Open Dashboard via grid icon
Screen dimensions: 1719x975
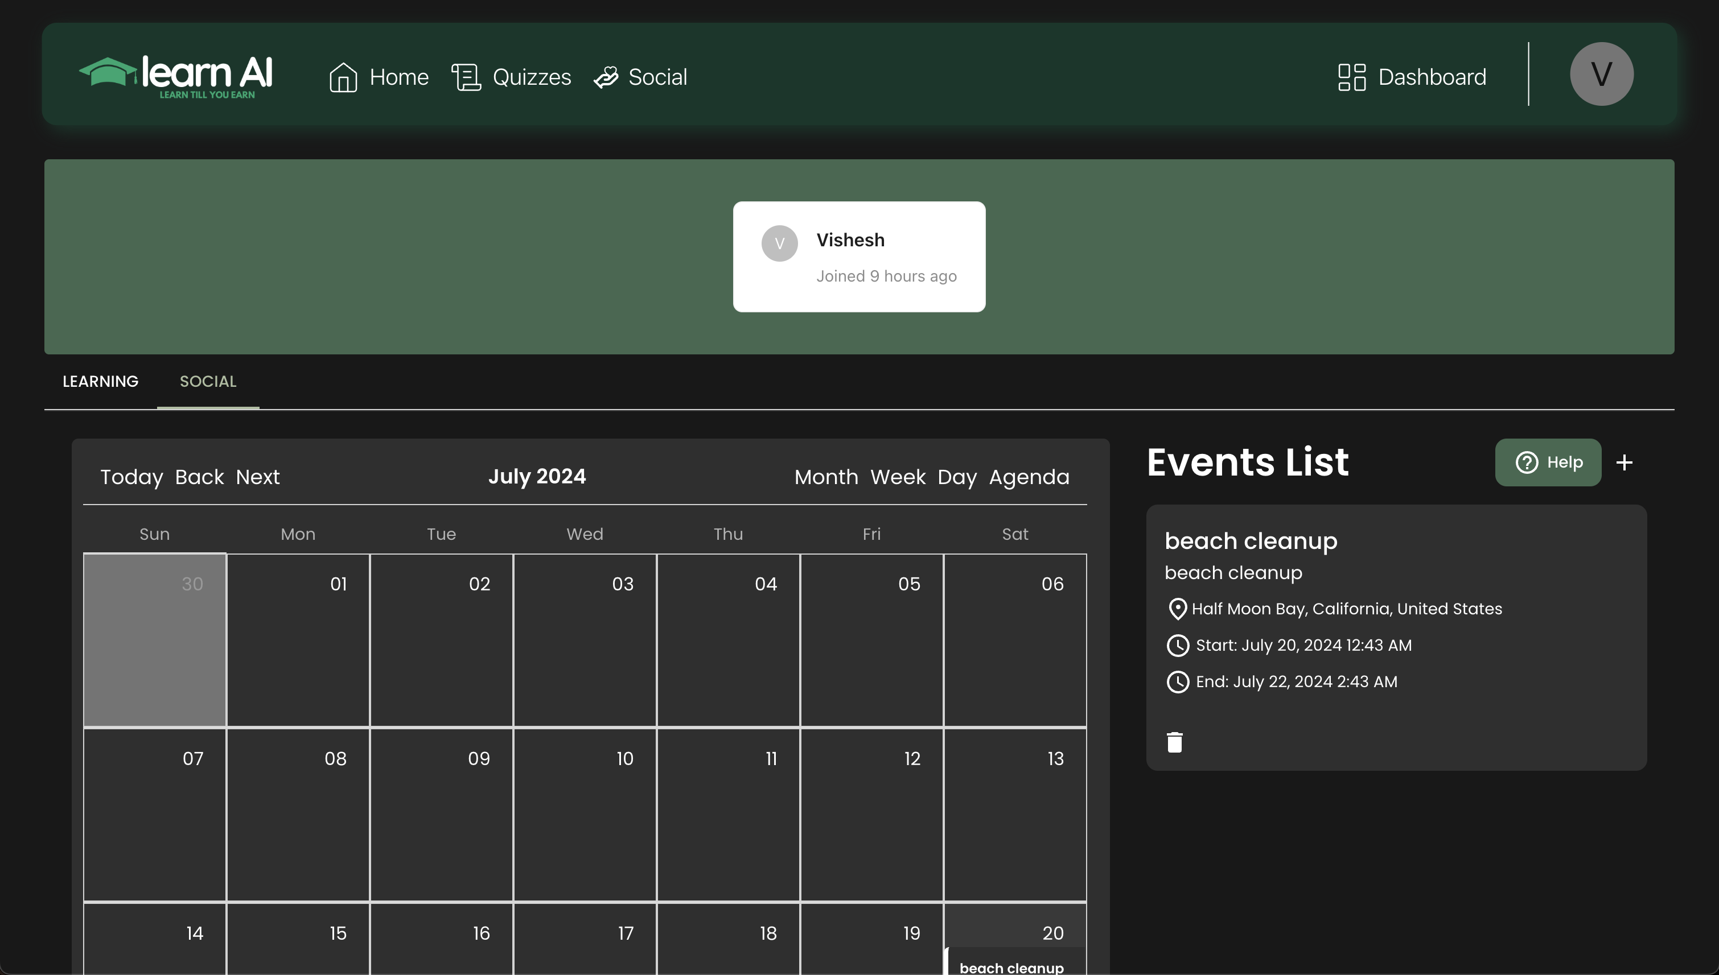tap(1351, 77)
